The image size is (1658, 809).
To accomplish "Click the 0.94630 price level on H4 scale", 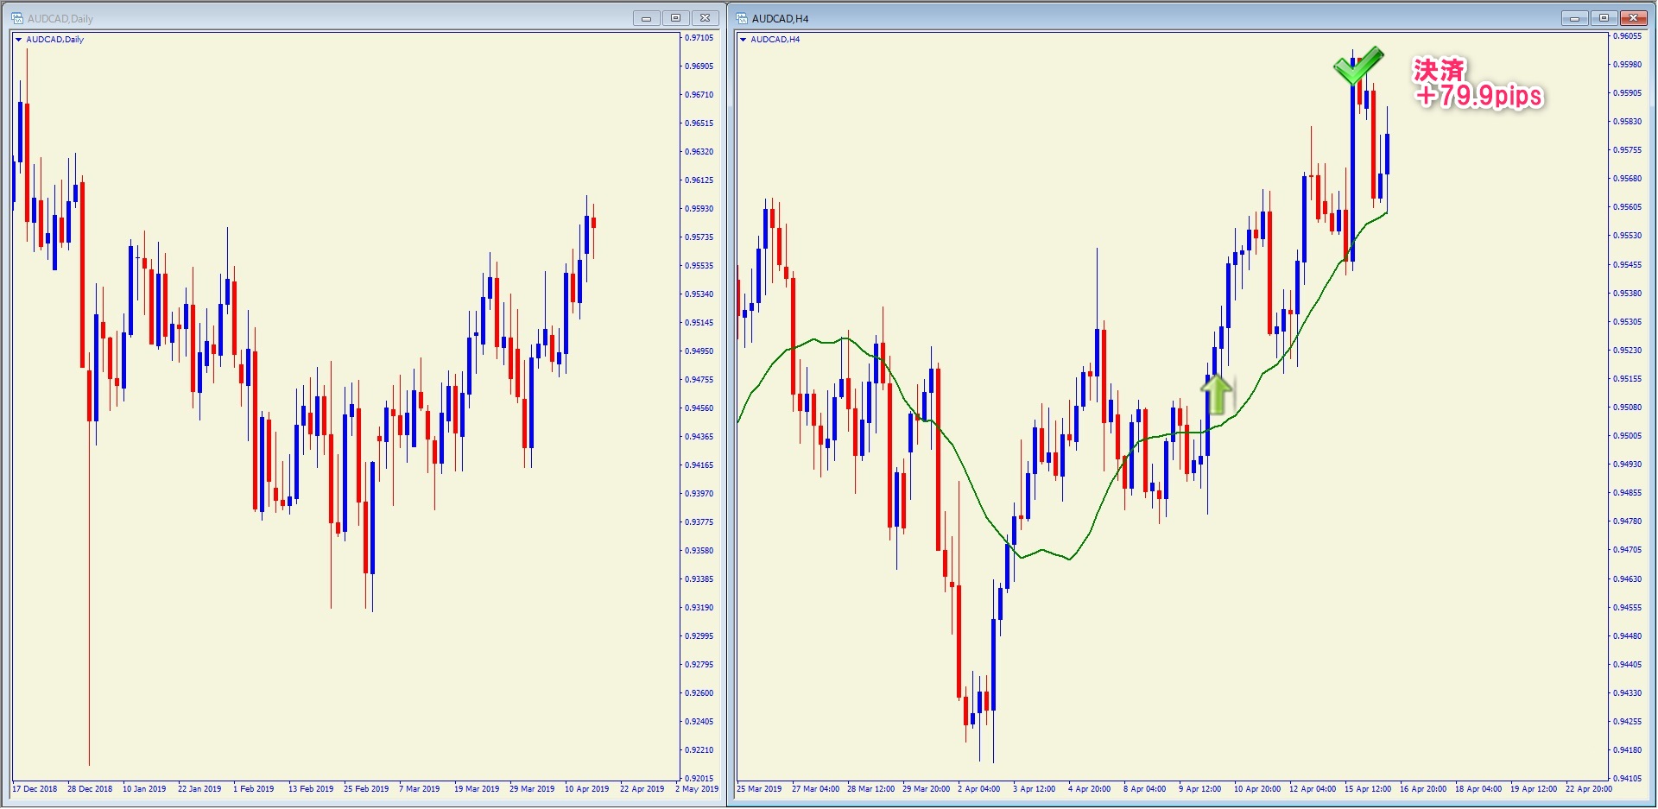I will pyautogui.click(x=1628, y=579).
